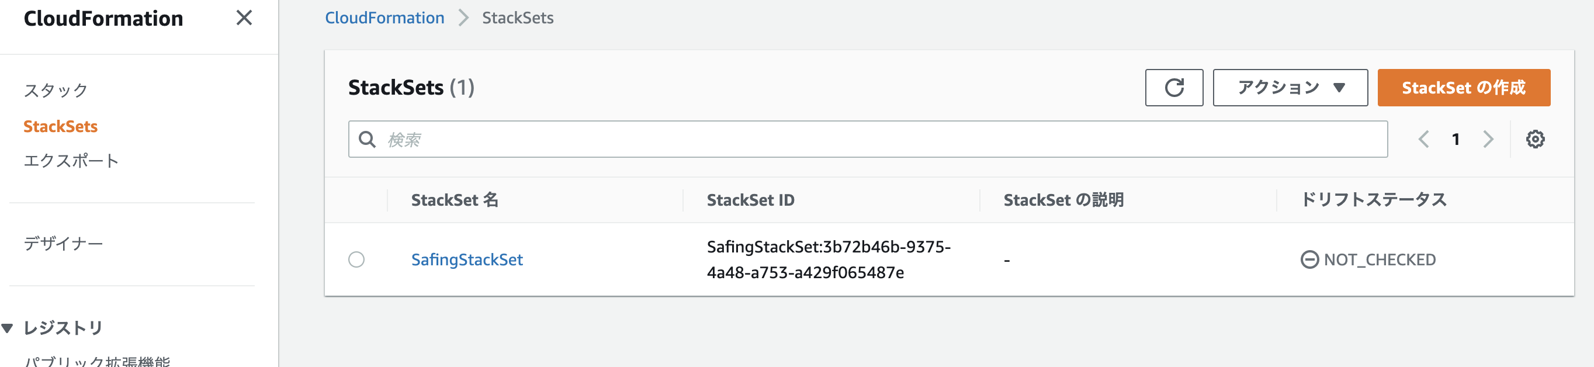Click the search magnifier icon
The image size is (1594, 367).
(368, 139)
